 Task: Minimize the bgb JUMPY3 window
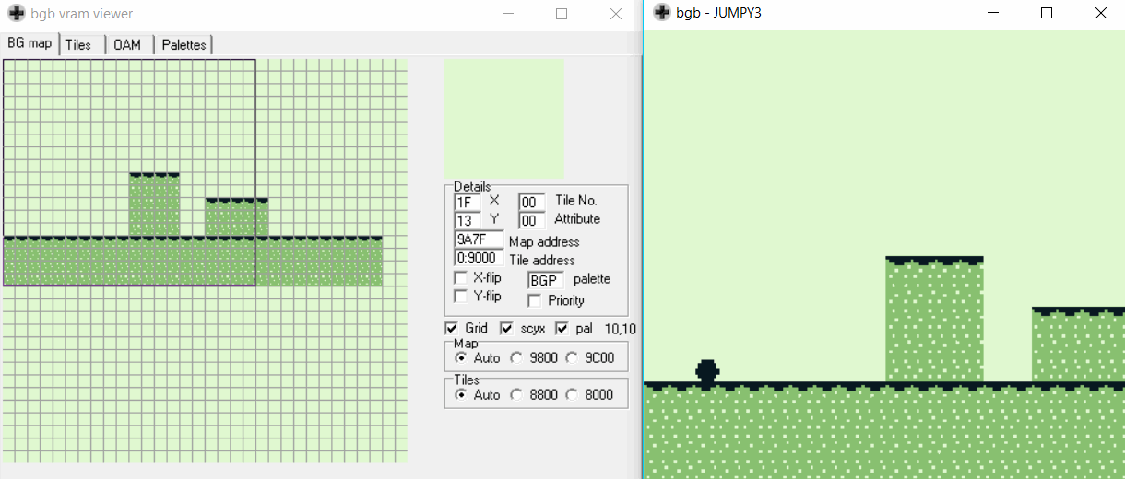pyautogui.click(x=993, y=13)
